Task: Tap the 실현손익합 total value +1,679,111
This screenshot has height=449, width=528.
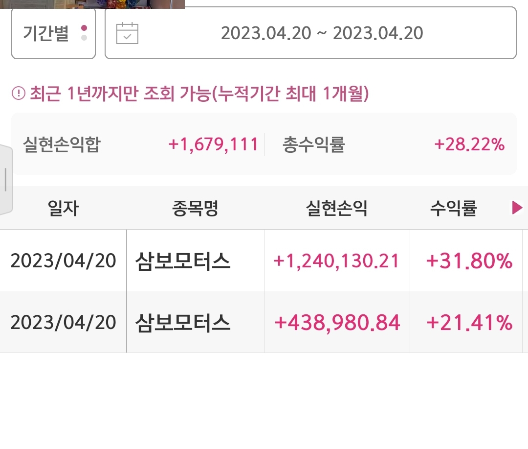Action: tap(213, 144)
